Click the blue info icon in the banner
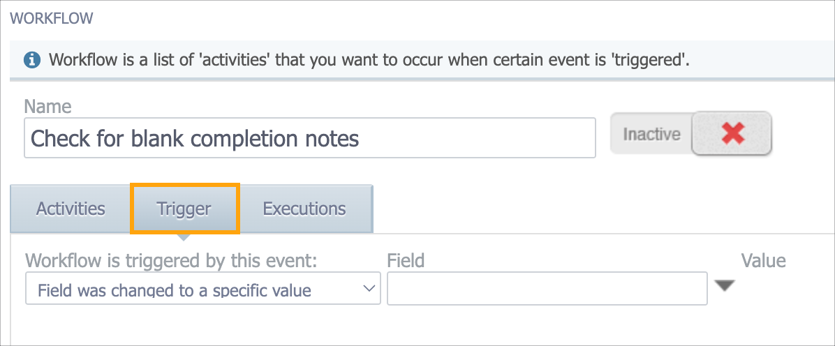 [32, 59]
